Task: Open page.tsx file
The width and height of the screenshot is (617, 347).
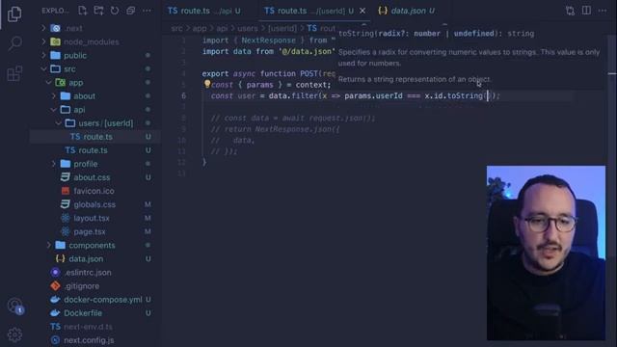Action: coord(95,231)
